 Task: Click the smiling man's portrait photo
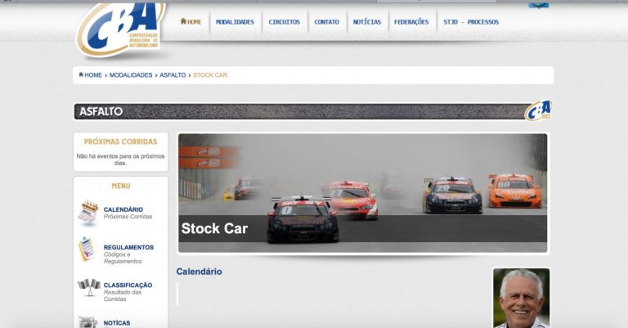point(521,298)
